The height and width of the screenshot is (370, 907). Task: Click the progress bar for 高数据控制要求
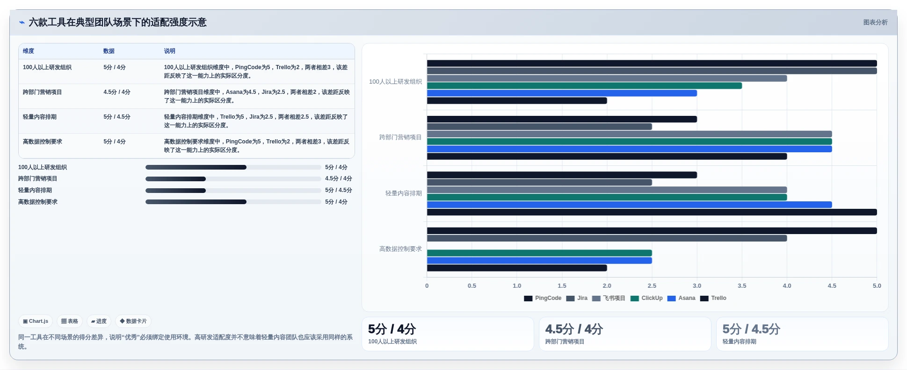[233, 202]
